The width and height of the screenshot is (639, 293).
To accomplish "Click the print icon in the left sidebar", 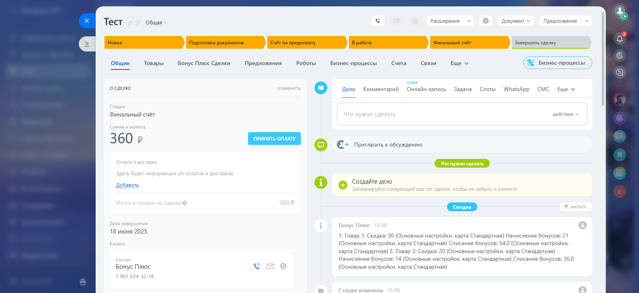I will pos(83,282).
